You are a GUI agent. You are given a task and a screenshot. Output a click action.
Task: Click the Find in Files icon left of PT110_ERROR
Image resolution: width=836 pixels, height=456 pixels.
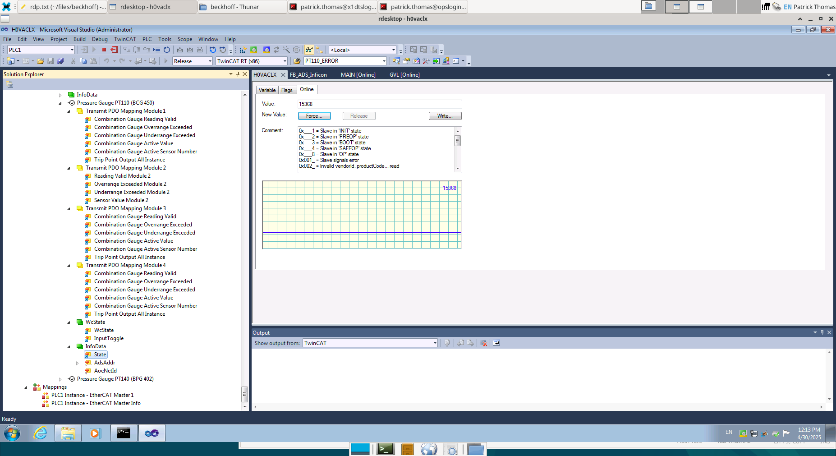click(297, 61)
